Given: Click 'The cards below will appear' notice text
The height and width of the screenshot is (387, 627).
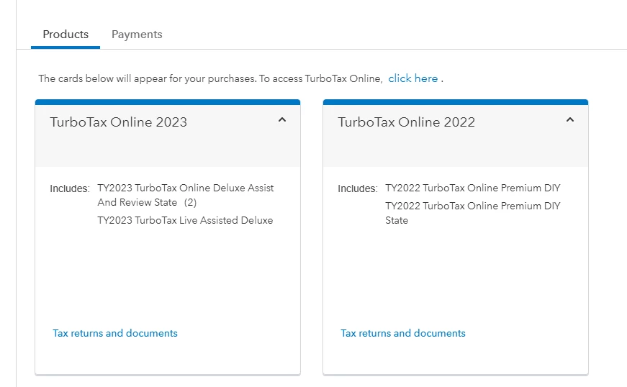Looking at the screenshot, I should (210, 78).
